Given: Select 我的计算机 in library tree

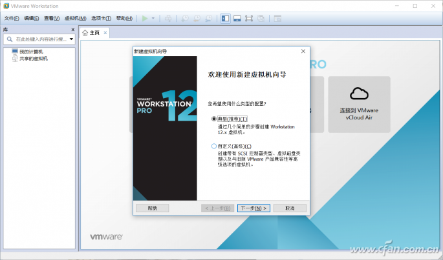Looking at the screenshot, I should click(28, 52).
